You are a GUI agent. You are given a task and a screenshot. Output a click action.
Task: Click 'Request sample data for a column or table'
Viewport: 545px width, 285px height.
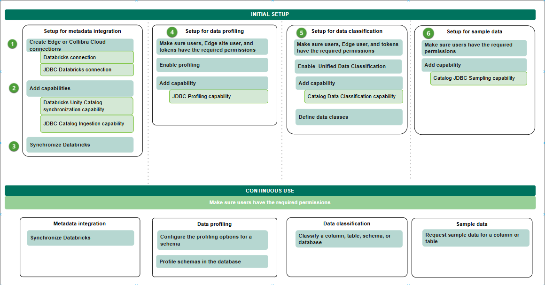click(x=476, y=238)
